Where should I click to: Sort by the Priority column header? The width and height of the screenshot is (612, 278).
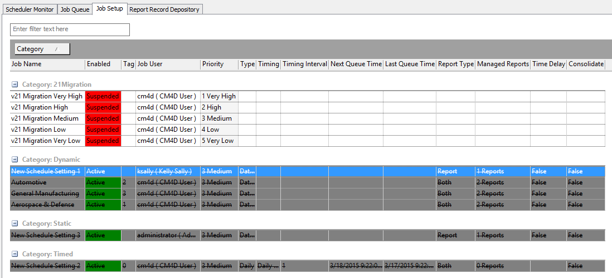[218, 64]
